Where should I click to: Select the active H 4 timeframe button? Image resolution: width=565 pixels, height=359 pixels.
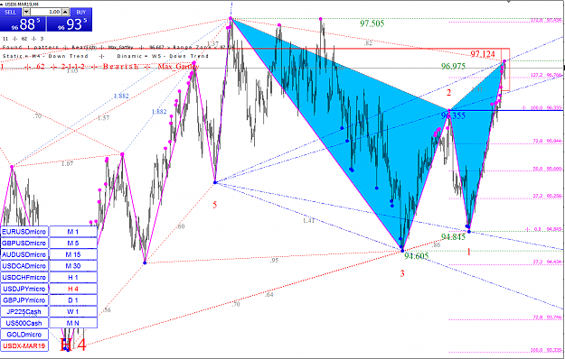point(73,289)
